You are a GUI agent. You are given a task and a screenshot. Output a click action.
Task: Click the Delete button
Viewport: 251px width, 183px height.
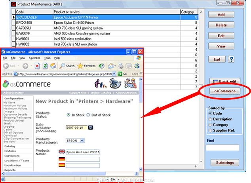pos(221,25)
